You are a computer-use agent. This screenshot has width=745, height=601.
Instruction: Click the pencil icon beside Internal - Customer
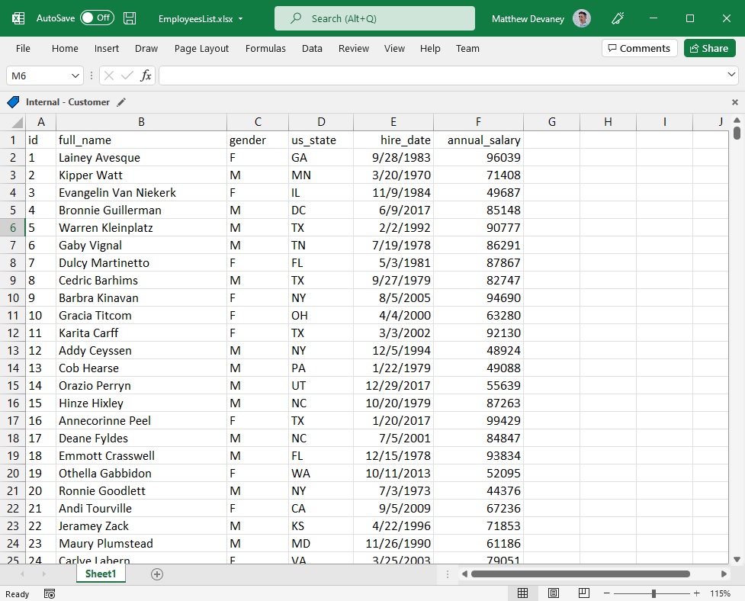click(121, 102)
